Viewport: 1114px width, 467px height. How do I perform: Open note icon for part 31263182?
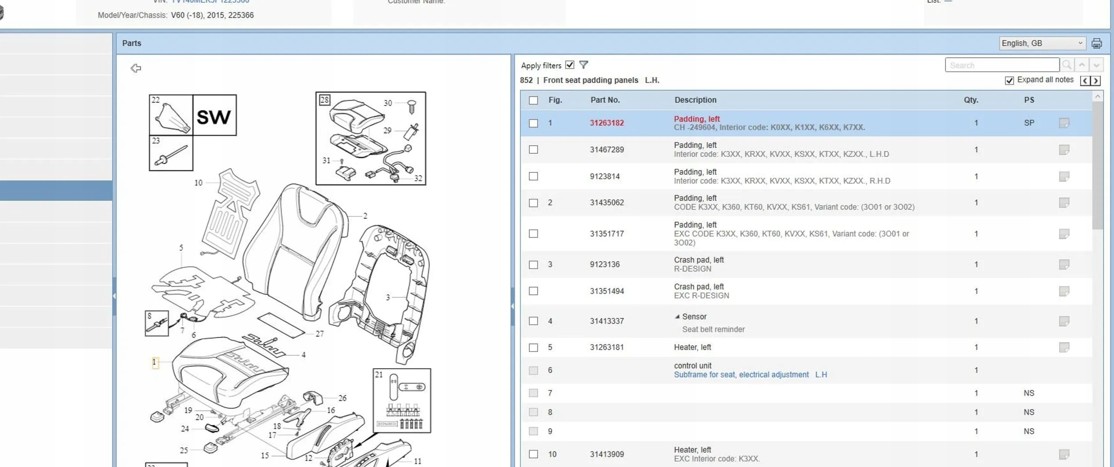[1064, 123]
